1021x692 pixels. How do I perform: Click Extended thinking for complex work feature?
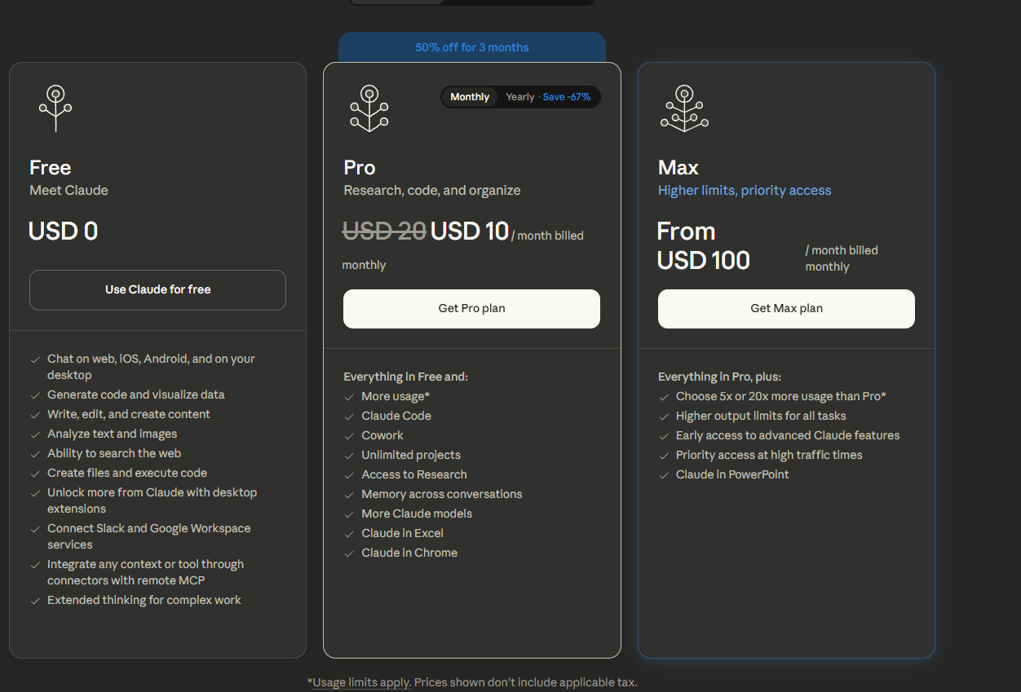[144, 600]
